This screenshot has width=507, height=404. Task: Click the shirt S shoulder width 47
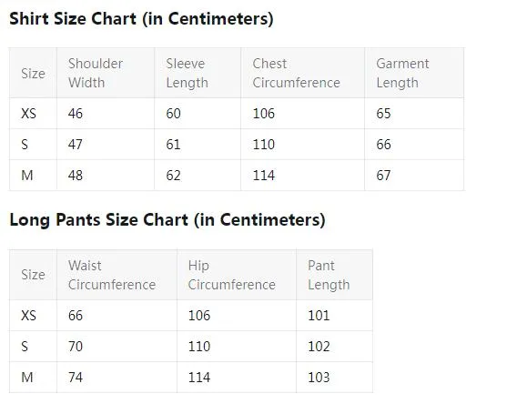[76, 145]
